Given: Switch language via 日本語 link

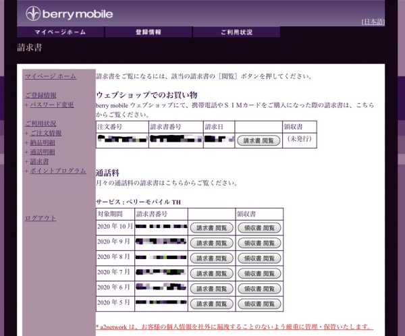Looking at the screenshot, I should tap(373, 22).
